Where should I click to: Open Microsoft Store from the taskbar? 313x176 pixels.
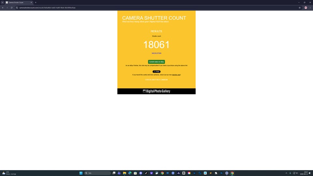coord(135,173)
